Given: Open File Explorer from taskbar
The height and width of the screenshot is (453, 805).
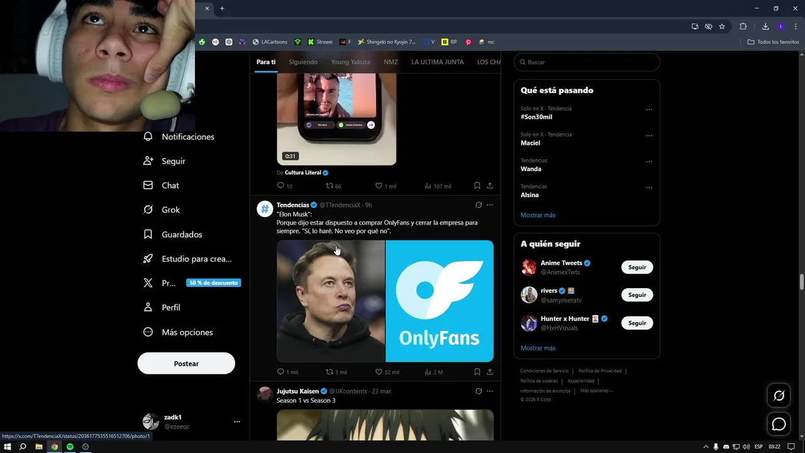Looking at the screenshot, I should [x=38, y=447].
